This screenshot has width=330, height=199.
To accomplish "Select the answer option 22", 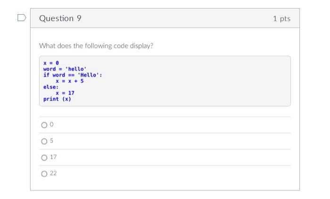I will click(x=44, y=174).
